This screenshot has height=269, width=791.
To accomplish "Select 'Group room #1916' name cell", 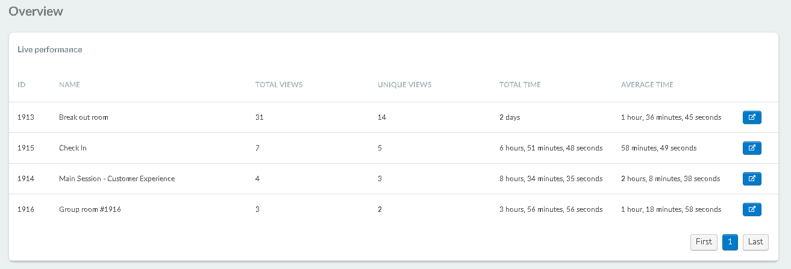I will [x=89, y=209].
